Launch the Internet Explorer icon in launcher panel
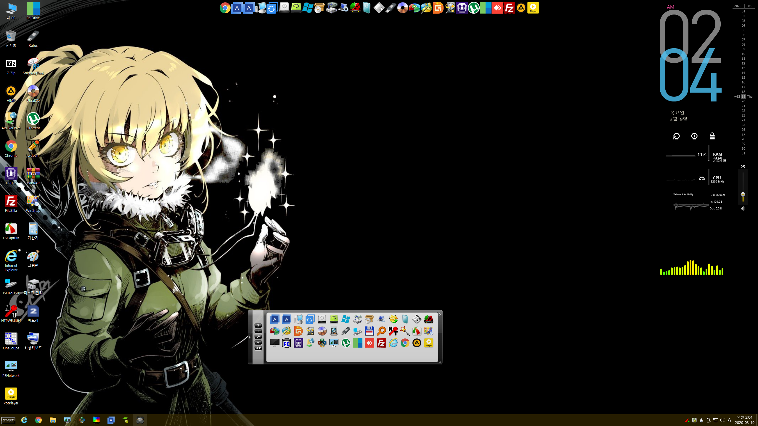This screenshot has height=426, width=758. [x=393, y=343]
